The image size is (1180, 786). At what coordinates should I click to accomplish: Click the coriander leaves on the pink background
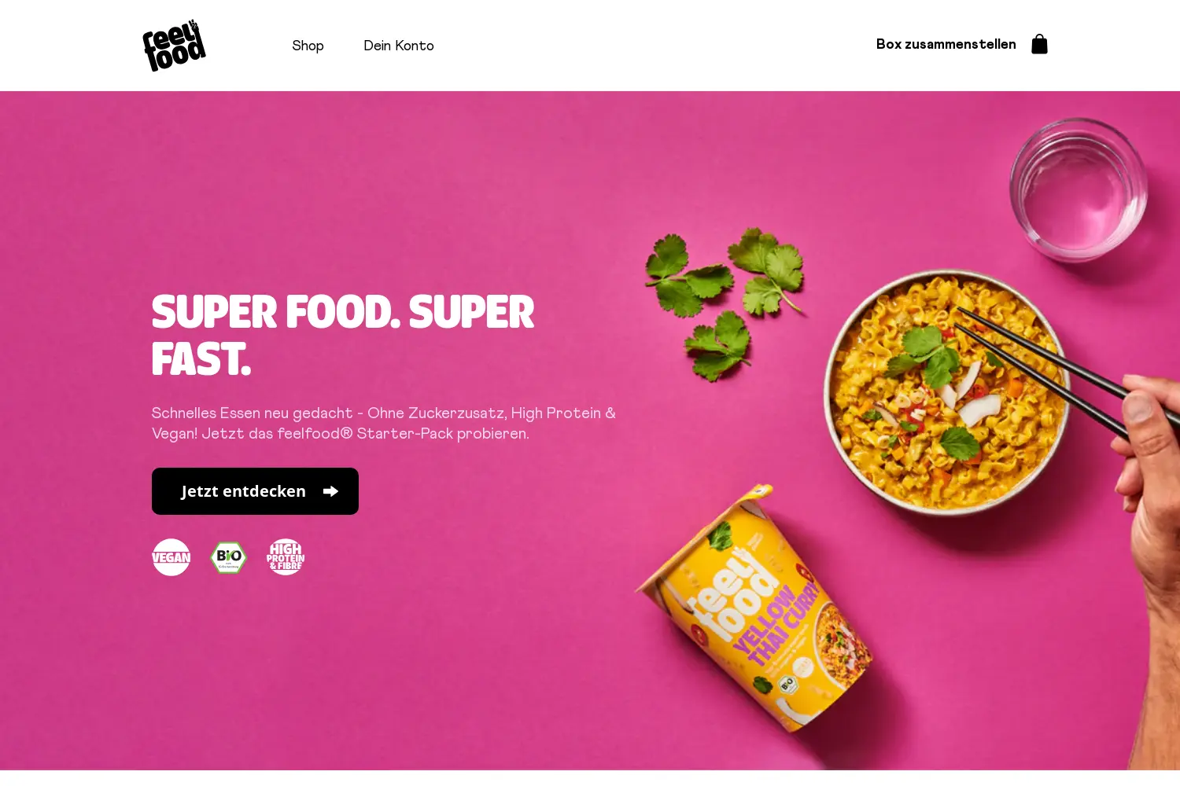[724, 303]
